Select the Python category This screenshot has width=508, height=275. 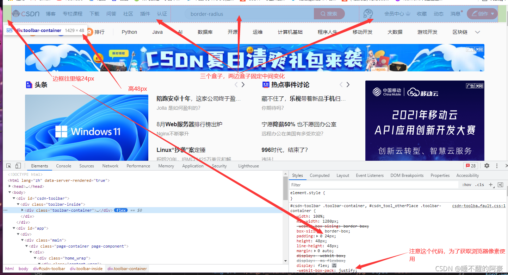click(129, 32)
